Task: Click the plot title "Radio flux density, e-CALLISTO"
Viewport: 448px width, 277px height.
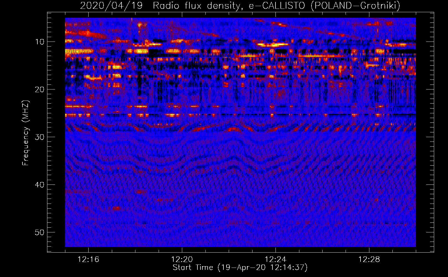Action: pyautogui.click(x=229, y=6)
